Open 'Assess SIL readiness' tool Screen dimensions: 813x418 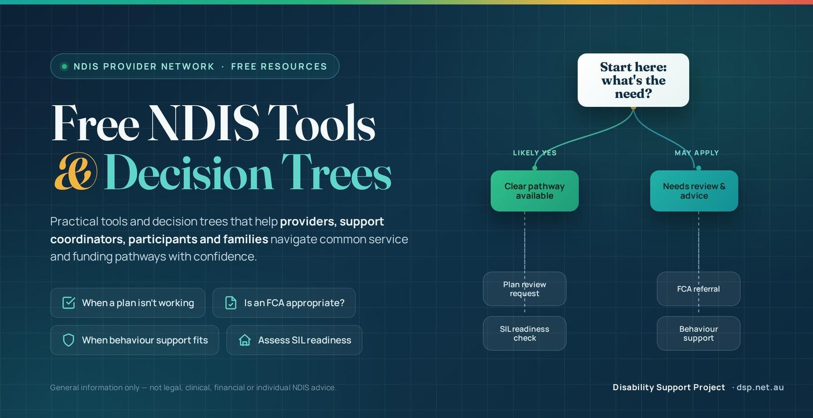point(294,340)
